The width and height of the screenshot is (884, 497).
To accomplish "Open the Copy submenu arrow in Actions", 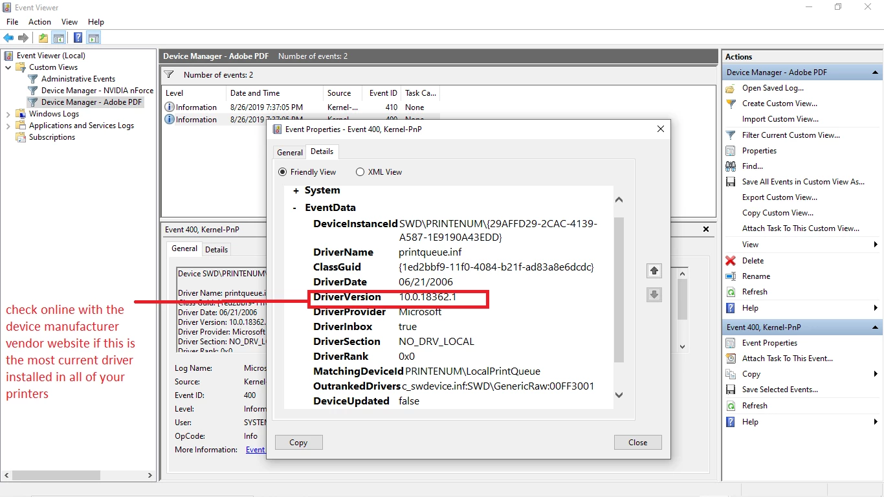I will [876, 374].
